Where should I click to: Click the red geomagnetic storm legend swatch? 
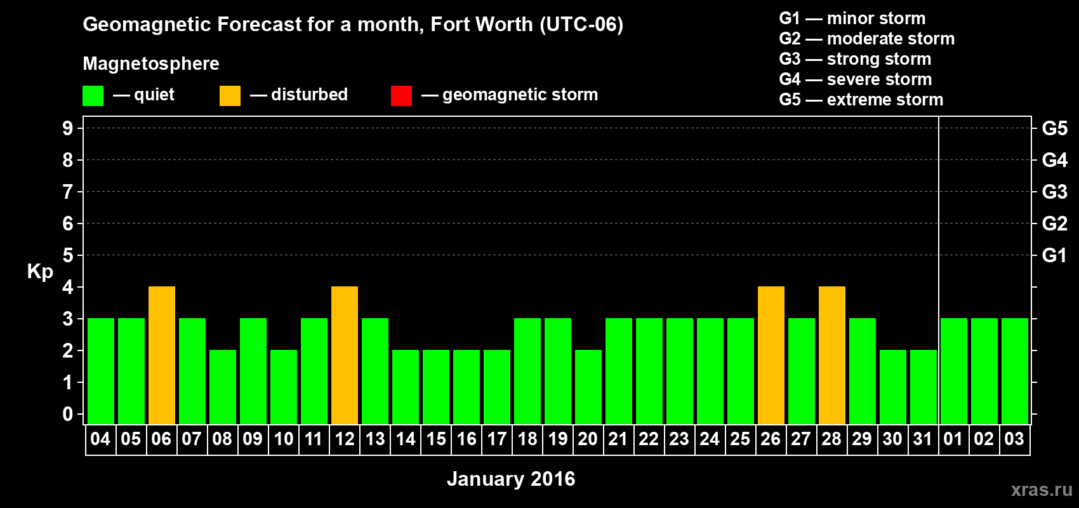(401, 96)
